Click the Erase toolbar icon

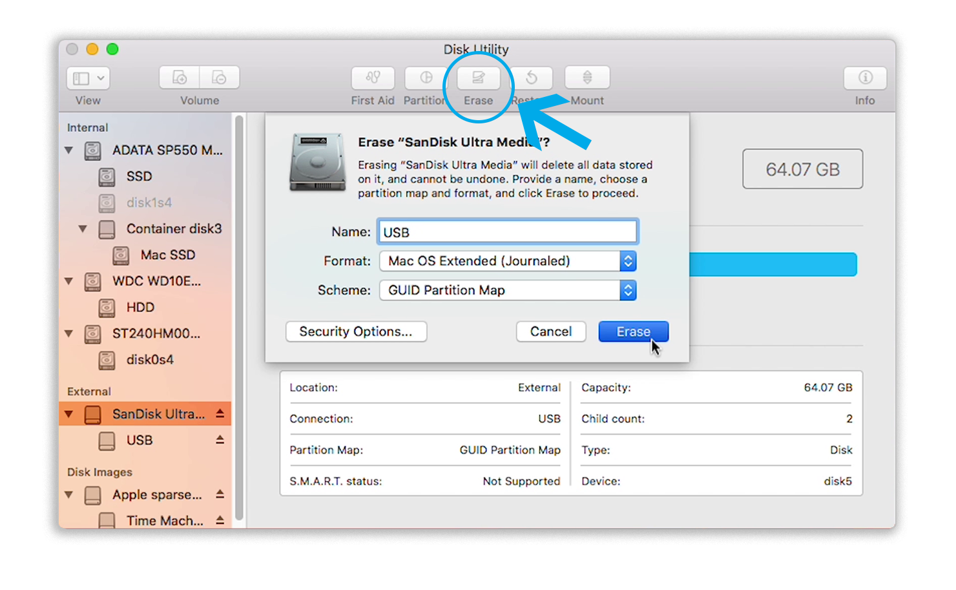point(479,78)
